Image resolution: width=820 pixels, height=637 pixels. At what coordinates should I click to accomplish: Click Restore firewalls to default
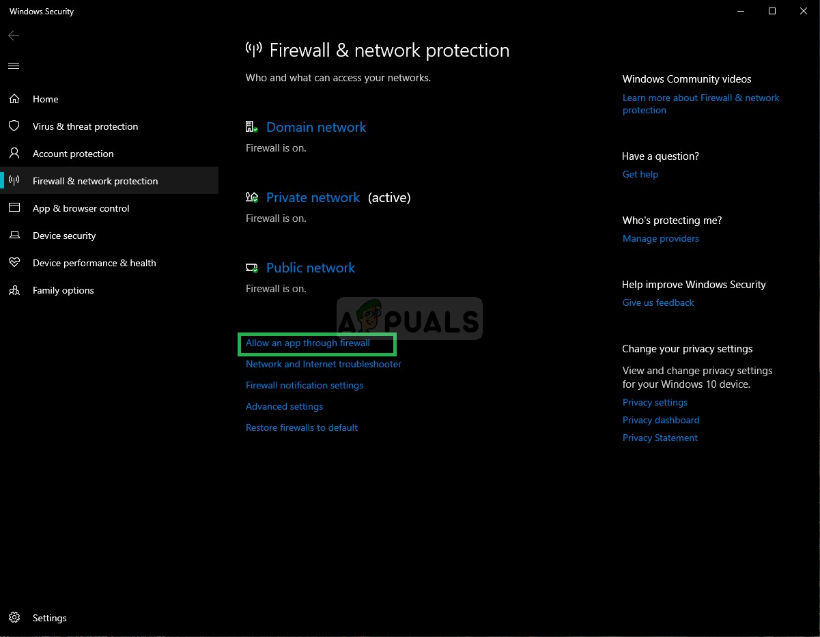(302, 427)
